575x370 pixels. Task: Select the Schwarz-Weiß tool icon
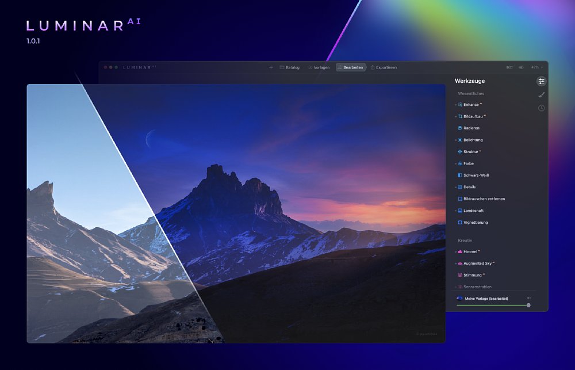pos(460,175)
